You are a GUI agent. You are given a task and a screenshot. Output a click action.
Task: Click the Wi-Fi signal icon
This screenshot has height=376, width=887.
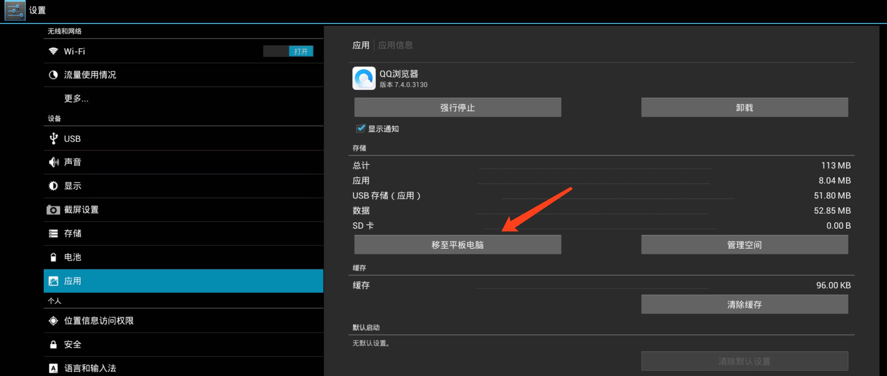click(53, 51)
